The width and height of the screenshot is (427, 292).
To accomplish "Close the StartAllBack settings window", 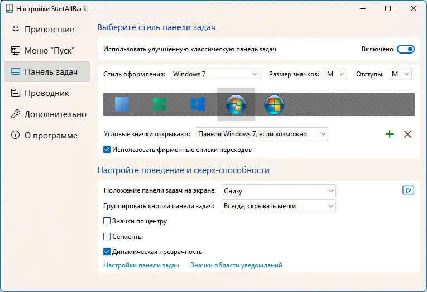I will 414,8.
